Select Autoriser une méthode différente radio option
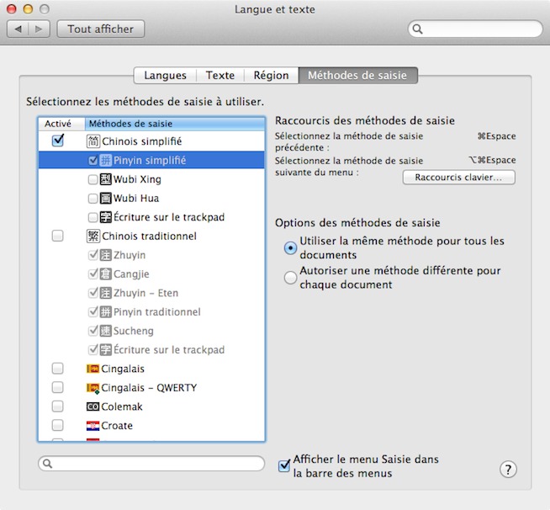The width and height of the screenshot is (550, 510). click(291, 277)
